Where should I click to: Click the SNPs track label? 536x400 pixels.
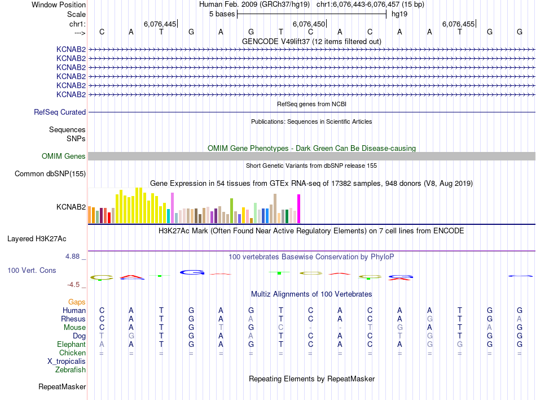pos(76,138)
